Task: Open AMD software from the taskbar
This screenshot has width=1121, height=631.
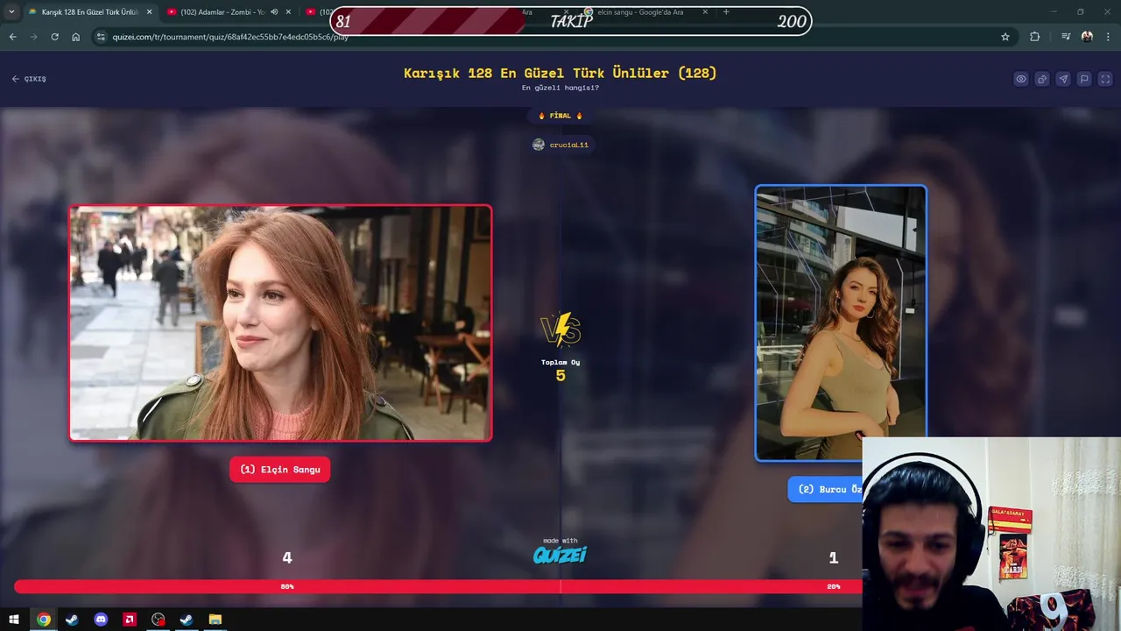Action: click(x=130, y=620)
